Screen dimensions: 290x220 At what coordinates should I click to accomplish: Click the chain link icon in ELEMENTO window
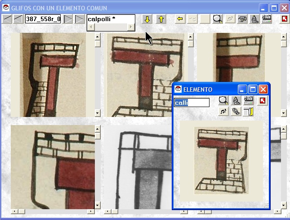click(x=236, y=111)
